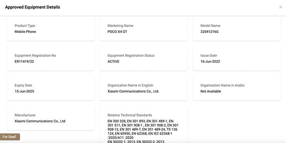Select 'Xiaomi Communications Co., Ltd.' organization value
286x143 pixels.
[133, 91]
